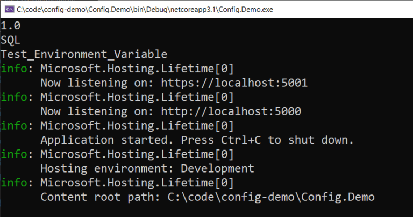Viewport: 413px width, 217px height.
Task: Click the Microsoft.Hosting.Lifetime[0] text above Application started
Action: (x=137, y=125)
